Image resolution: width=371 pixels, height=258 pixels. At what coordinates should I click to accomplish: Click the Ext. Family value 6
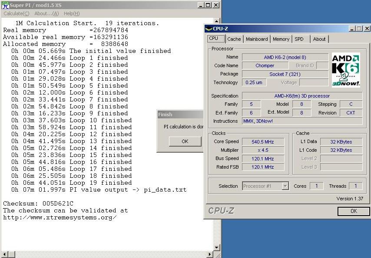[x=251, y=113]
